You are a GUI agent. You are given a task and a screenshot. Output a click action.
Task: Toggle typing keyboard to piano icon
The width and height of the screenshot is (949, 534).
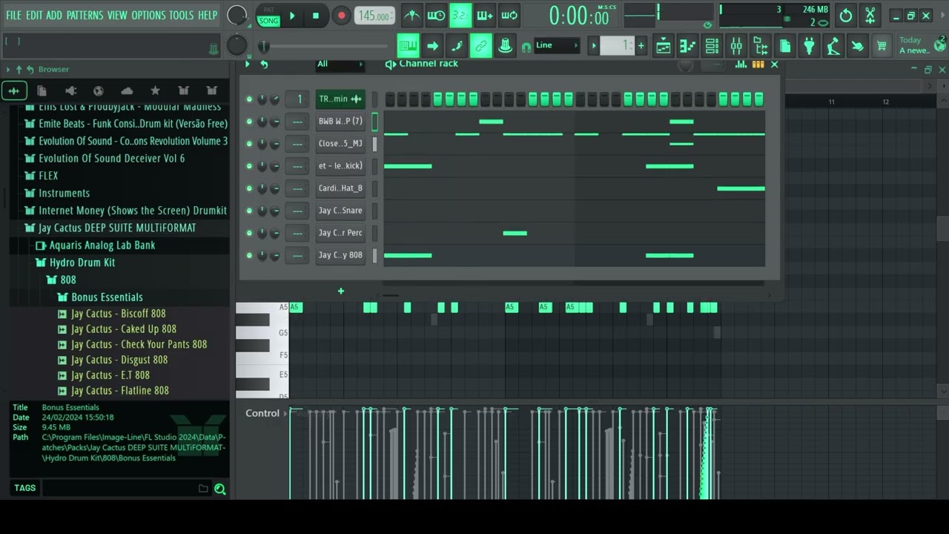408,46
